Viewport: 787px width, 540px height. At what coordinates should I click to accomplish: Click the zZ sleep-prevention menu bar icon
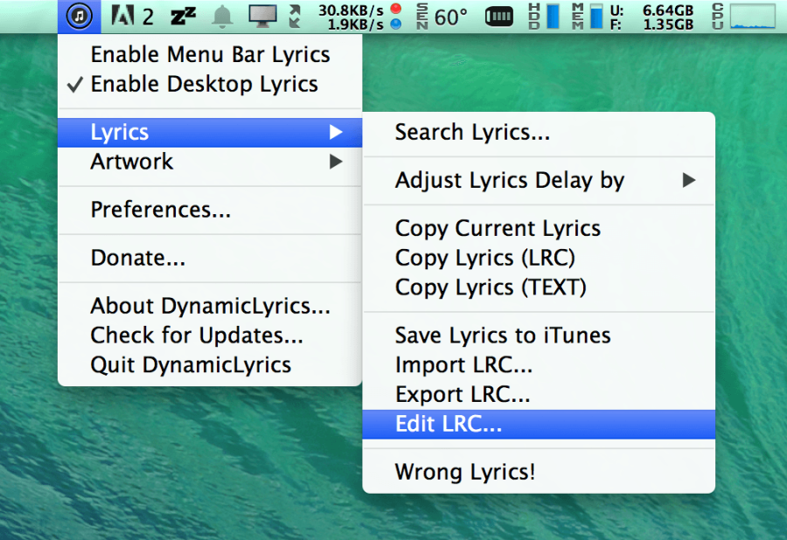pyautogui.click(x=182, y=15)
